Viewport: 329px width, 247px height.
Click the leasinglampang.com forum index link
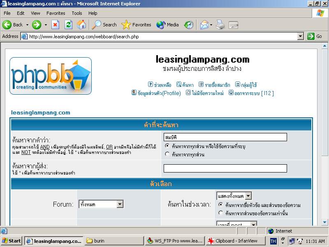[x=41, y=112]
